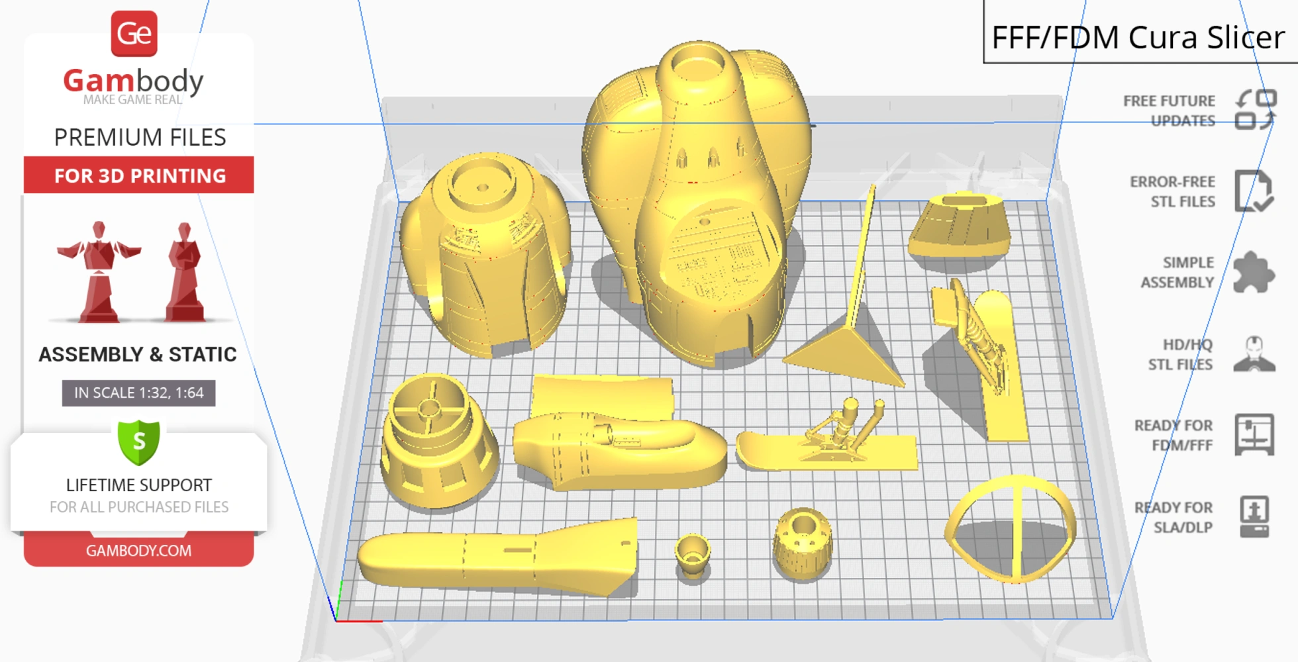Click the For 3D Printing red banner
The width and height of the screenshot is (1298, 662).
pos(139,175)
